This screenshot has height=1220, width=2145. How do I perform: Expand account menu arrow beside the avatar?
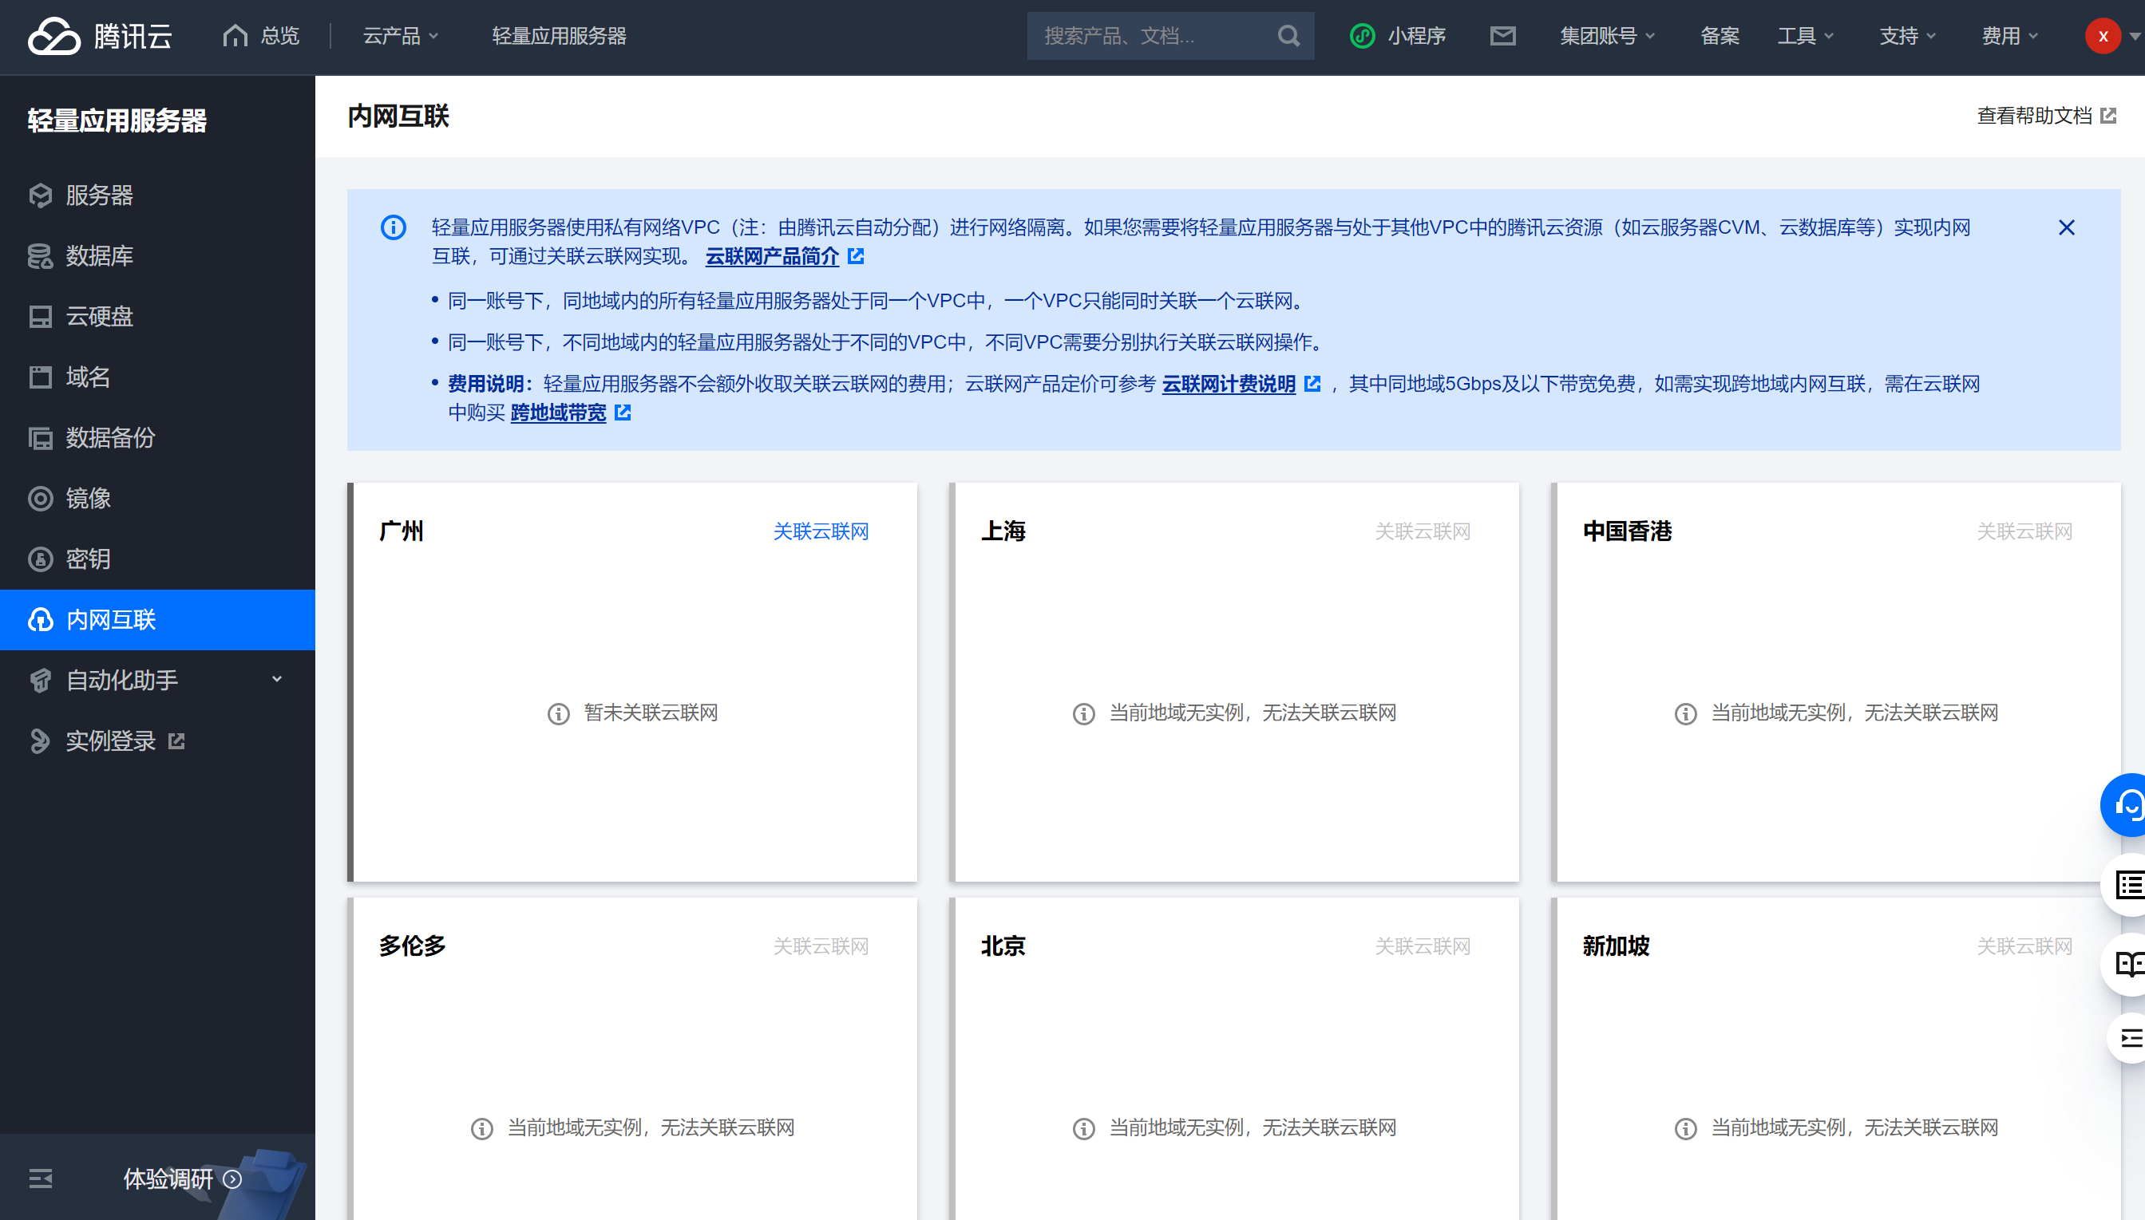click(2135, 36)
